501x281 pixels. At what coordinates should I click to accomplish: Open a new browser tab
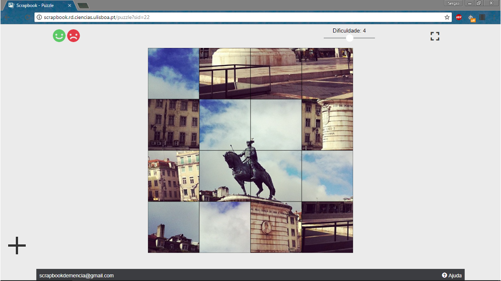pyautogui.click(x=83, y=5)
